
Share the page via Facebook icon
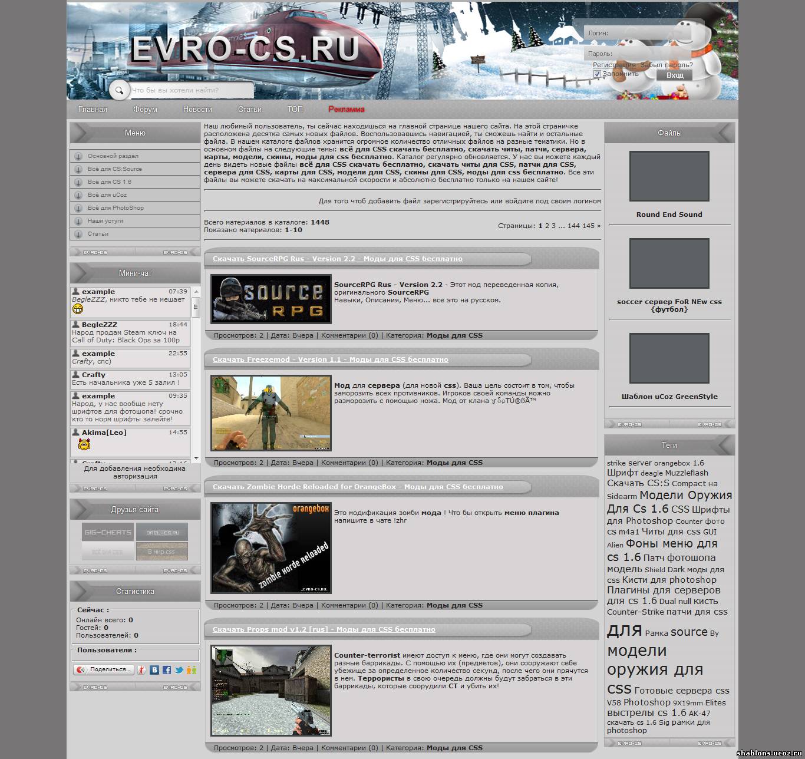167,670
